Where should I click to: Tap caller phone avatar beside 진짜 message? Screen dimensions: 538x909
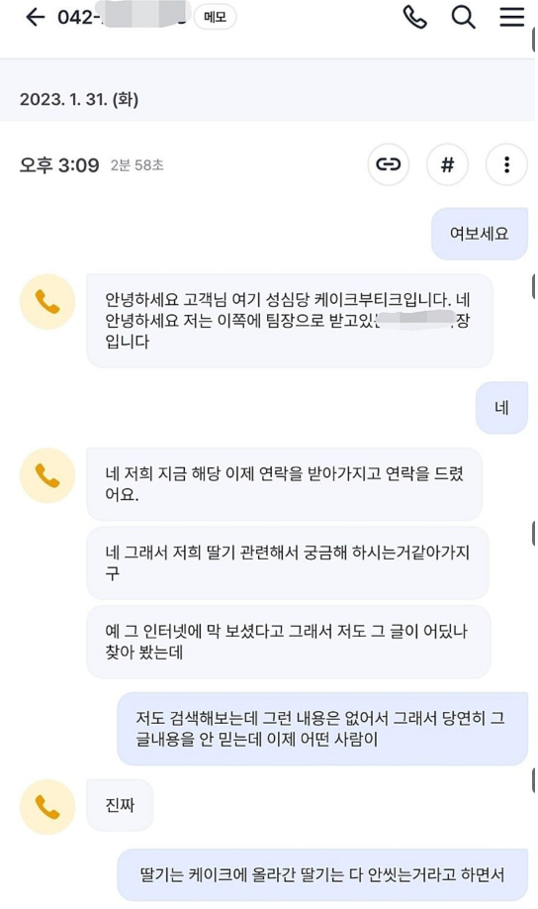point(47,807)
